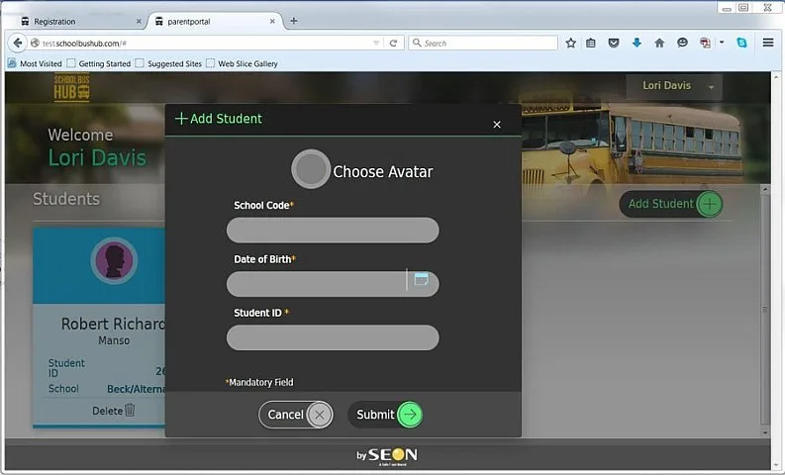The height and width of the screenshot is (475, 785).
Task: Click the up arrow on the browser window scrollbar
Action: tap(776, 77)
